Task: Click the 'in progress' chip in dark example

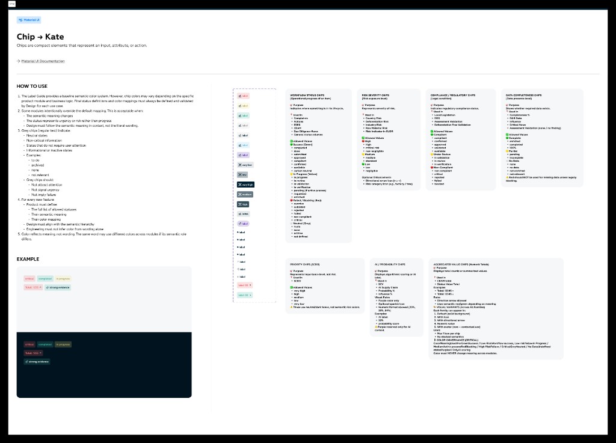Action: (x=63, y=344)
